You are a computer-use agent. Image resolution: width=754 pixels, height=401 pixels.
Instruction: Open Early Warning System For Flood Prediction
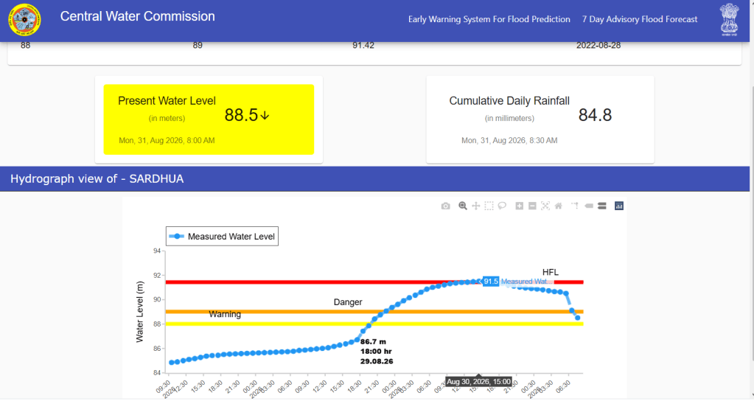(489, 19)
